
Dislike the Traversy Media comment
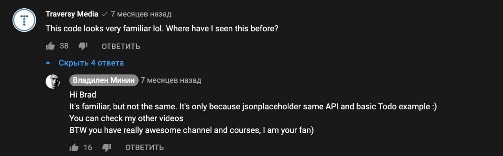coord(83,46)
